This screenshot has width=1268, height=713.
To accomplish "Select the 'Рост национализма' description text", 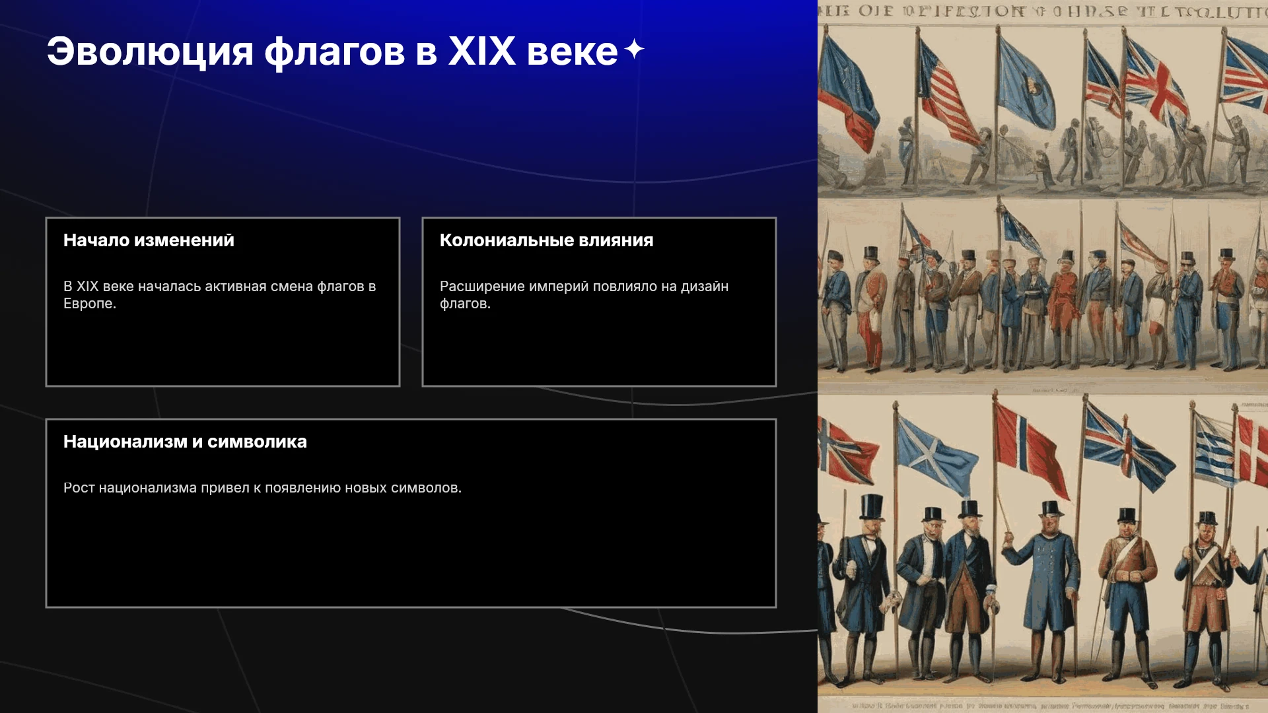I will pyautogui.click(x=262, y=488).
